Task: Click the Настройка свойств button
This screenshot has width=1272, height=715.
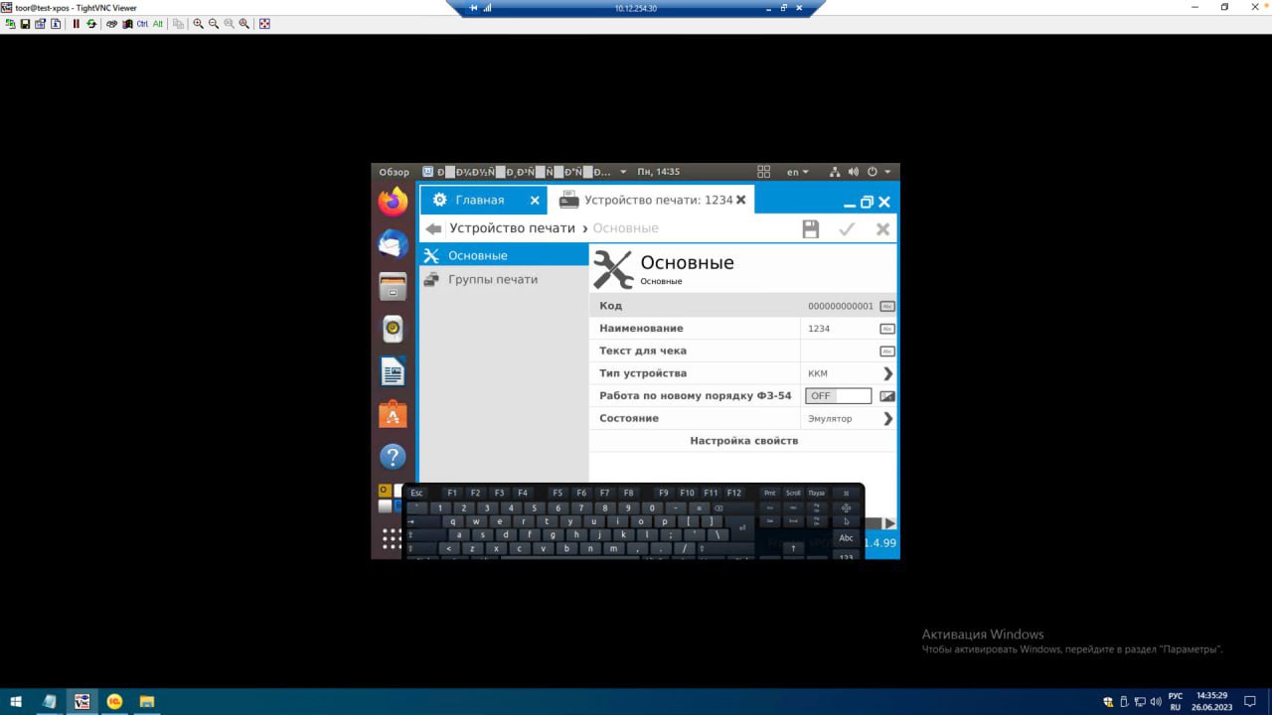Action: 743,441
